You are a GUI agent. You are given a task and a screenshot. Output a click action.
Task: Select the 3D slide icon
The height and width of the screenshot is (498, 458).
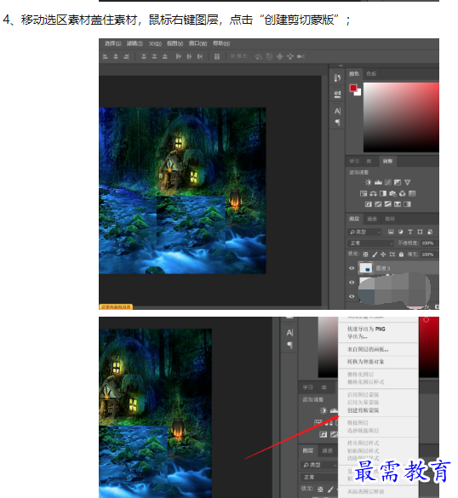[x=290, y=56]
